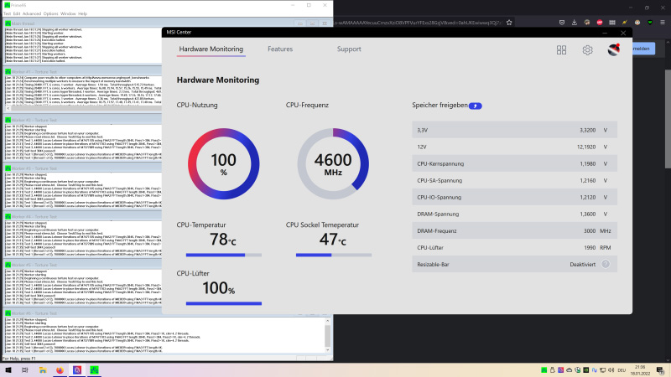Click the Worker #6 vertical scrollbar in Prime95
This screenshot has height=377, width=671.
(328, 336)
